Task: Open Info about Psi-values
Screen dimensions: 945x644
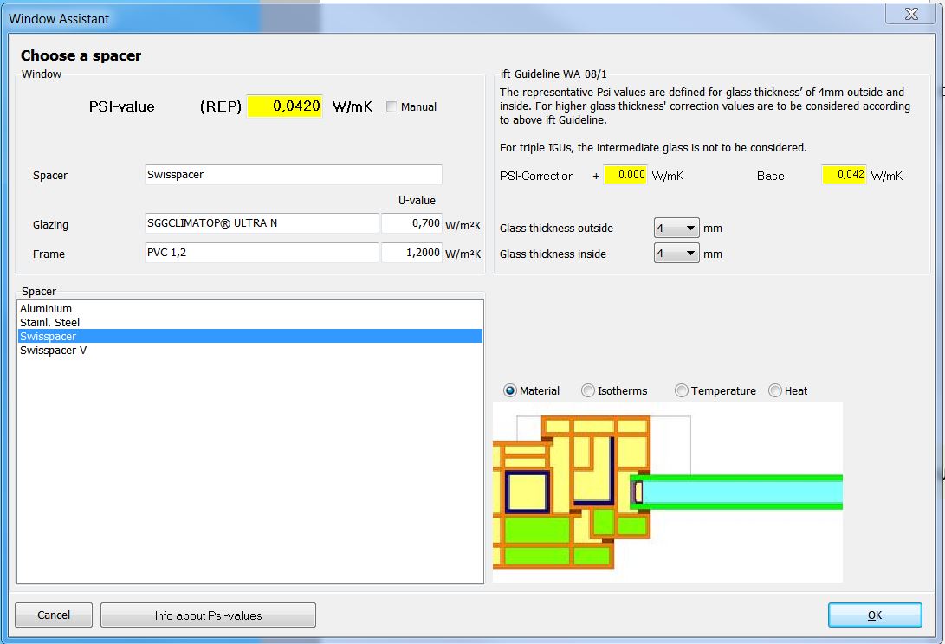Action: pos(208,615)
